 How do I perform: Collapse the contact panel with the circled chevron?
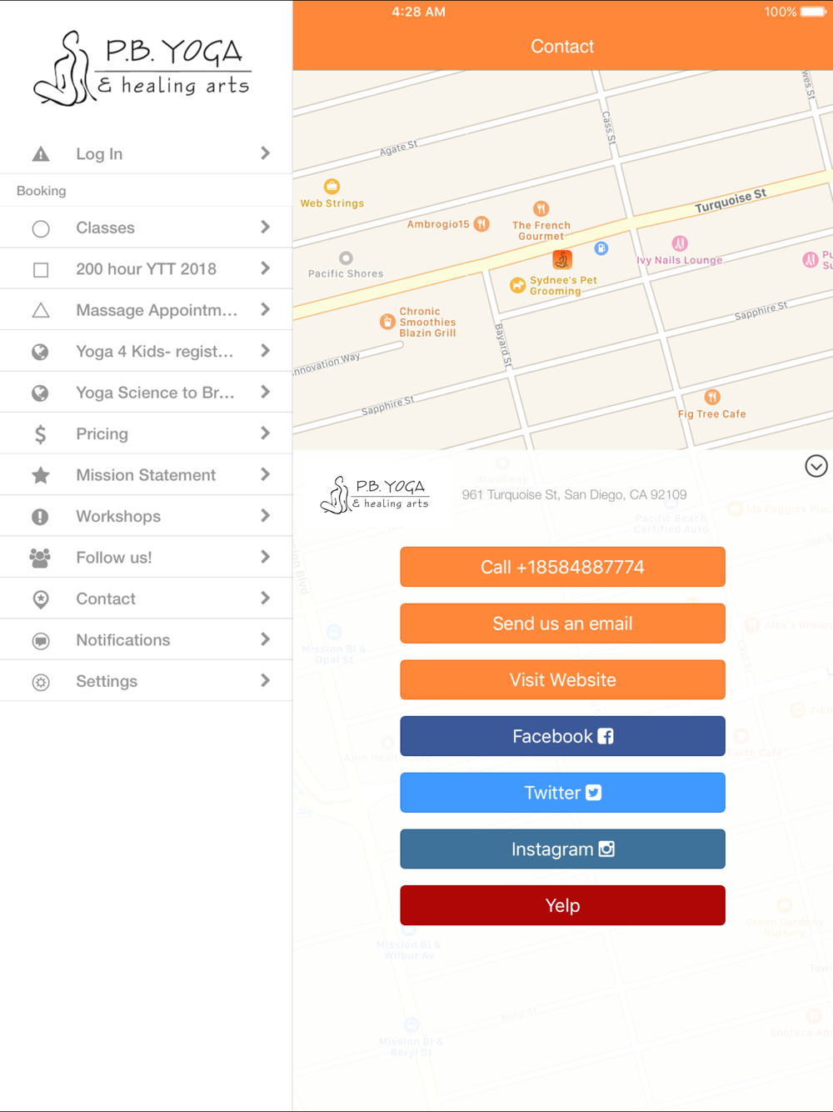(x=816, y=466)
